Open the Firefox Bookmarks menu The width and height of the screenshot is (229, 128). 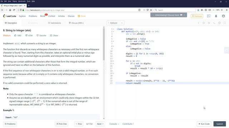point(22,1)
